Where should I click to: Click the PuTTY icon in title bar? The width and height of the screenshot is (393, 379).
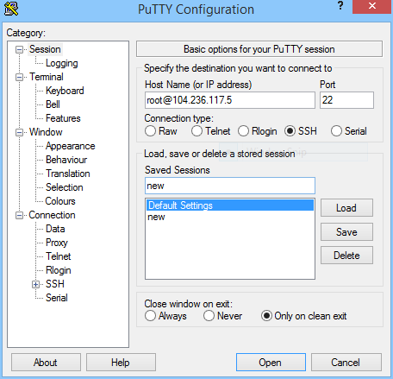click(11, 9)
